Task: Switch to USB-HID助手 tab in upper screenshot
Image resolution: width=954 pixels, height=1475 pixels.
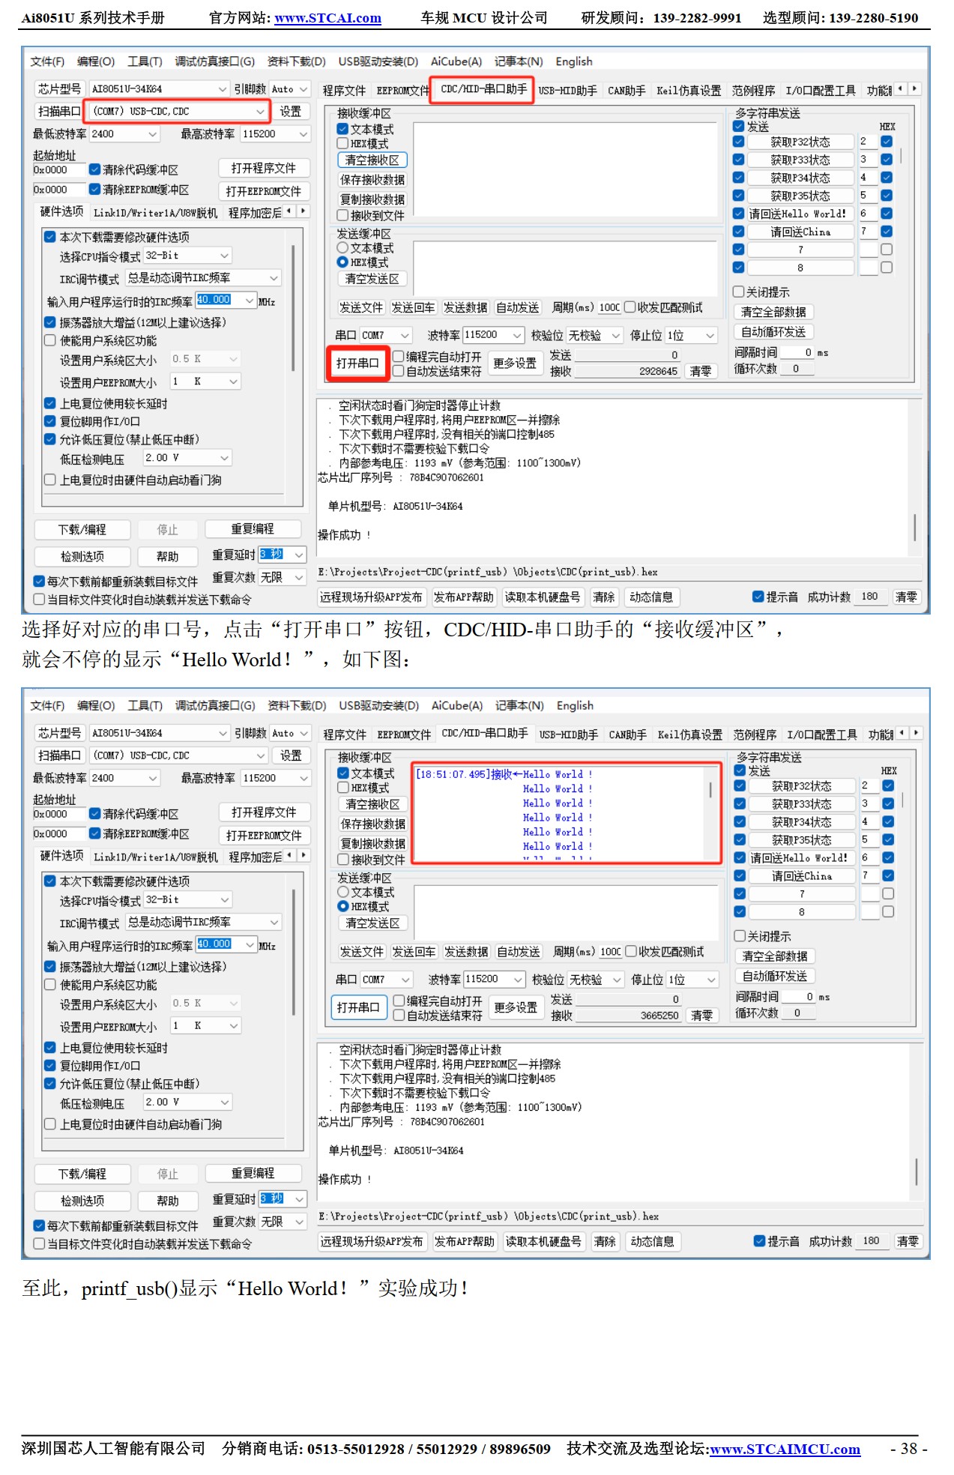Action: (568, 91)
